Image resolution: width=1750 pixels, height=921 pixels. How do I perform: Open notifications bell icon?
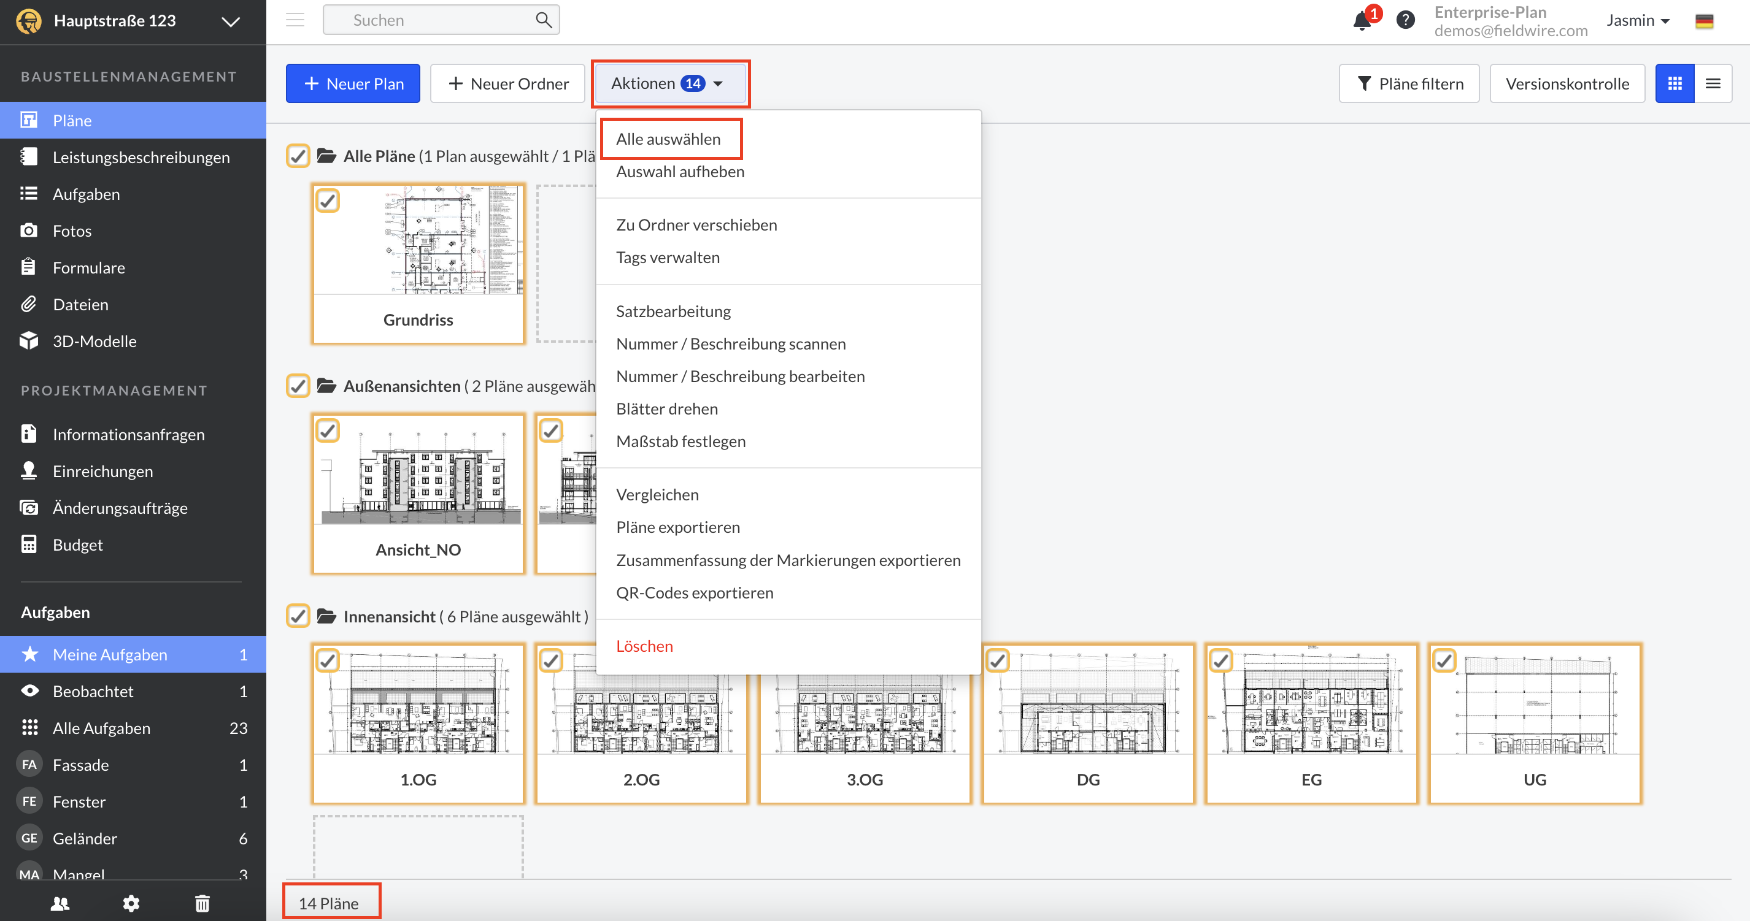(x=1362, y=20)
